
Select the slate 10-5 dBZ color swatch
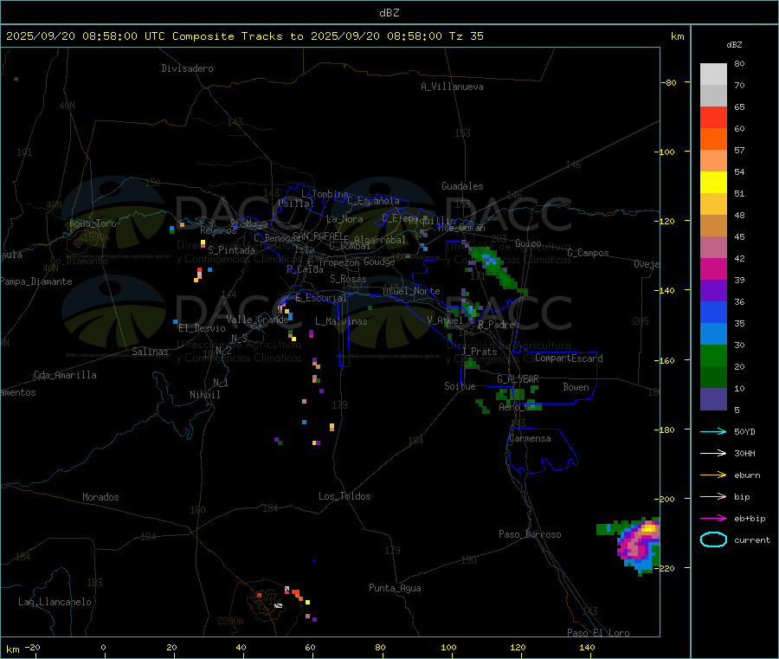coord(713,399)
